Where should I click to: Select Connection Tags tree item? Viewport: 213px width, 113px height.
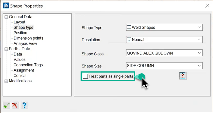click(x=28, y=65)
